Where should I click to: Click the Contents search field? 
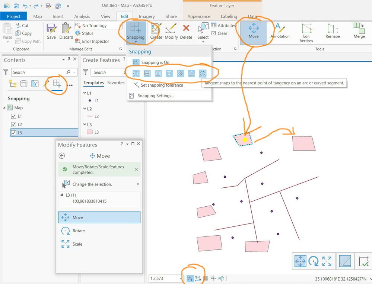[44, 72]
